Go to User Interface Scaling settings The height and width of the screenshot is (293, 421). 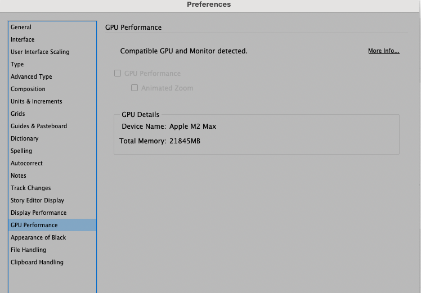[x=40, y=52]
